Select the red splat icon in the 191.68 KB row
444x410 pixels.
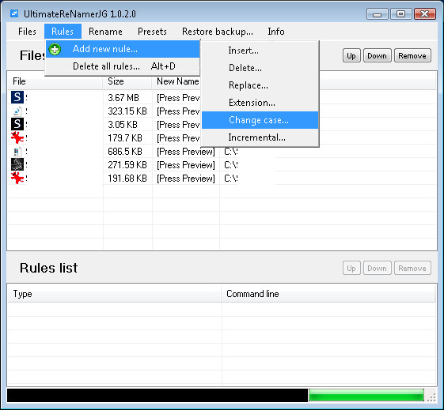[x=17, y=178]
